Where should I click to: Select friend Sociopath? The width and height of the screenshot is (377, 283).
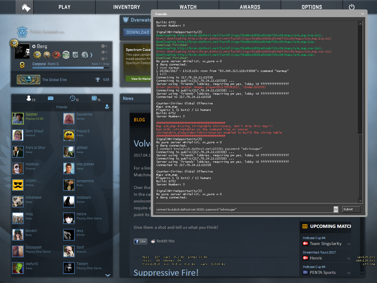[x=36, y=251]
